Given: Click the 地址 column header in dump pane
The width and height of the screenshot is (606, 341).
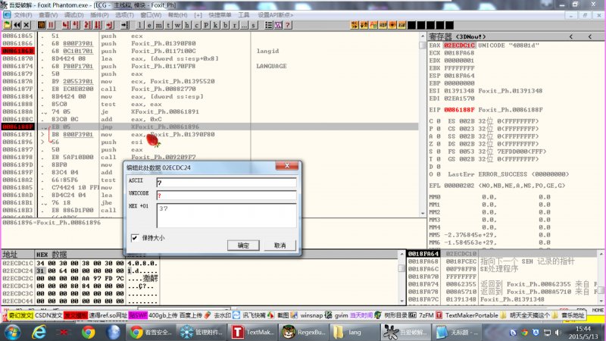Looking at the screenshot, I should (17, 255).
